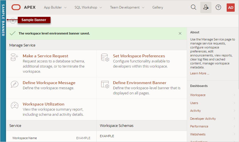
Task: Click the chevron beside Workspace dashboard
Action: point(234,95)
